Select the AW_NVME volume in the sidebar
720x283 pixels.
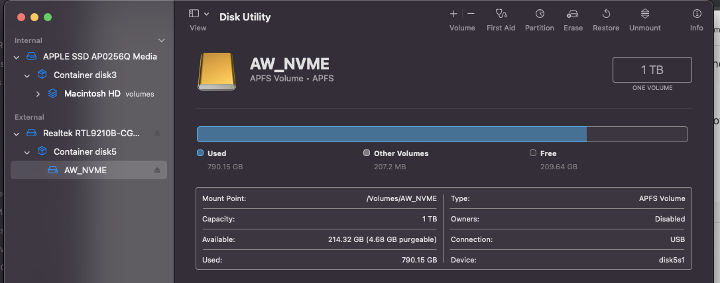85,171
